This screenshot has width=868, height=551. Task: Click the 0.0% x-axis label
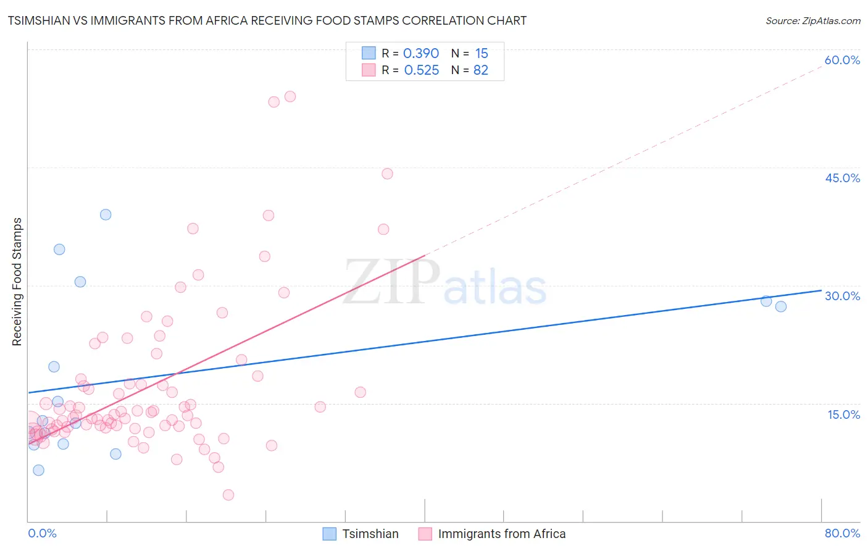coord(42,533)
